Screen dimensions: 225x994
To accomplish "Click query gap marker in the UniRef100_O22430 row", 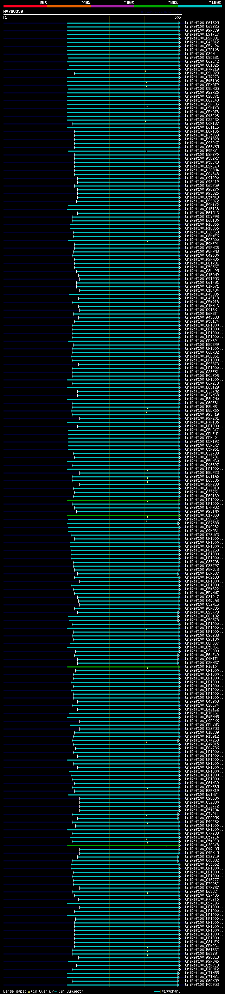I will pyautogui.click(x=145, y=121).
